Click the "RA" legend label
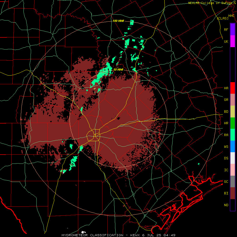This screenshot has height=237, width=237. tap(226, 135)
